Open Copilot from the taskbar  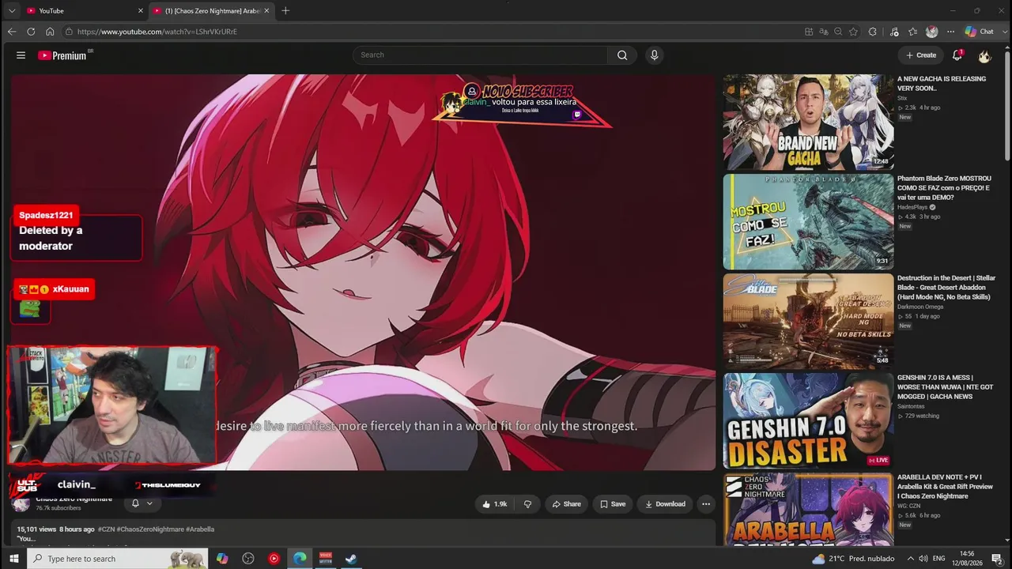[222, 559]
